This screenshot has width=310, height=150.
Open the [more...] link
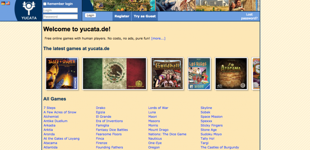click(x=158, y=38)
